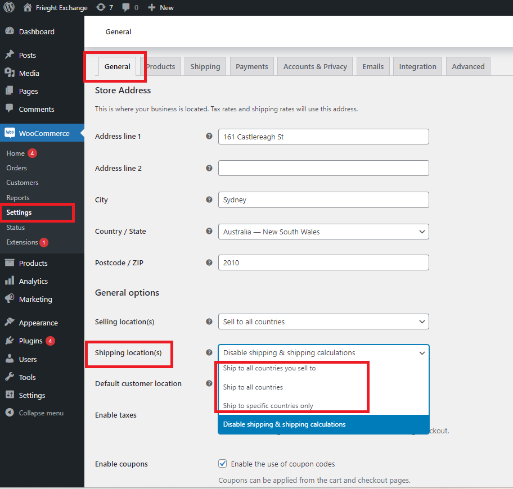This screenshot has width=513, height=489.
Task: Click the Plugins plug icon
Action: [x=10, y=340]
